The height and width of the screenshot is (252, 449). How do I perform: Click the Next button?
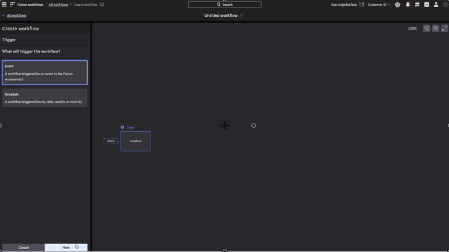(x=66, y=247)
